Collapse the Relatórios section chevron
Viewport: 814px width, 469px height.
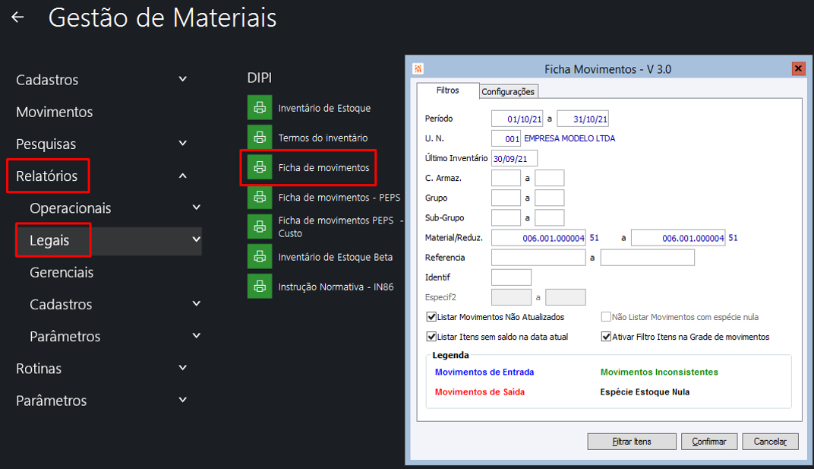[x=183, y=176]
